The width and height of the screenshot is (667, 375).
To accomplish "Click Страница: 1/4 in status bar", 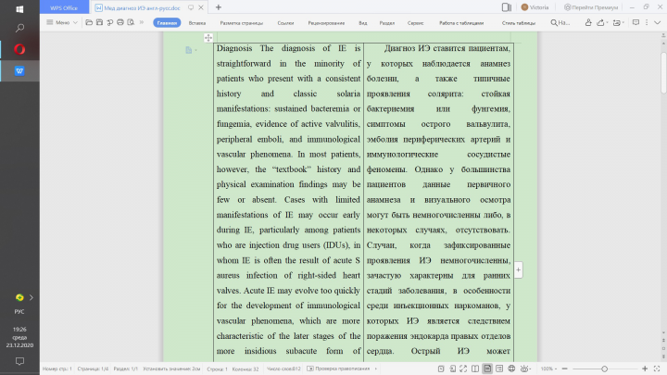I will tap(93, 369).
